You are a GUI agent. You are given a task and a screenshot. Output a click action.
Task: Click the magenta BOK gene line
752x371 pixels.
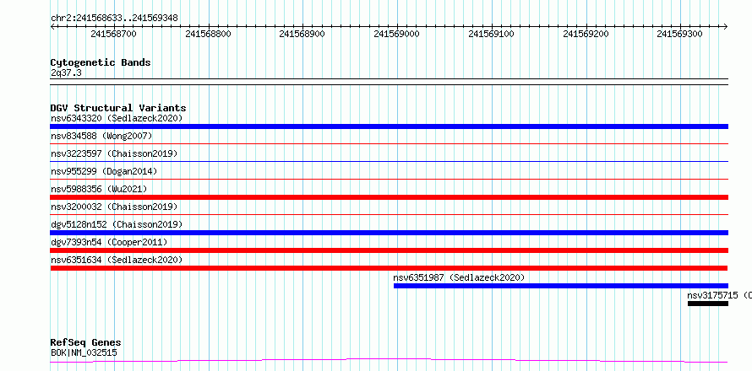pos(389,360)
